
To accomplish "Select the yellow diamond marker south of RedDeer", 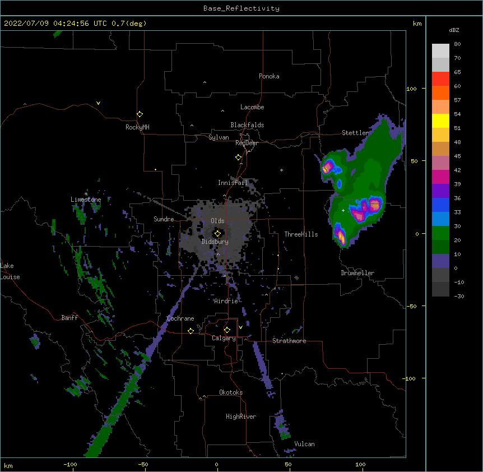I will click(238, 158).
